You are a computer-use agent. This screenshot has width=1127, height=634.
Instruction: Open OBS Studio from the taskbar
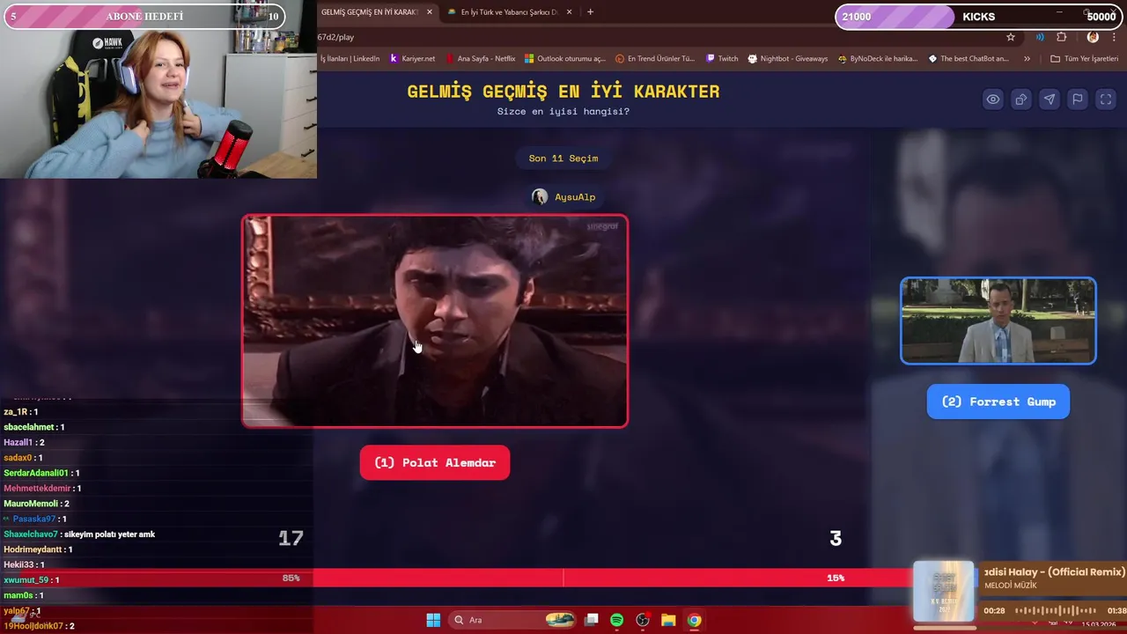643,620
